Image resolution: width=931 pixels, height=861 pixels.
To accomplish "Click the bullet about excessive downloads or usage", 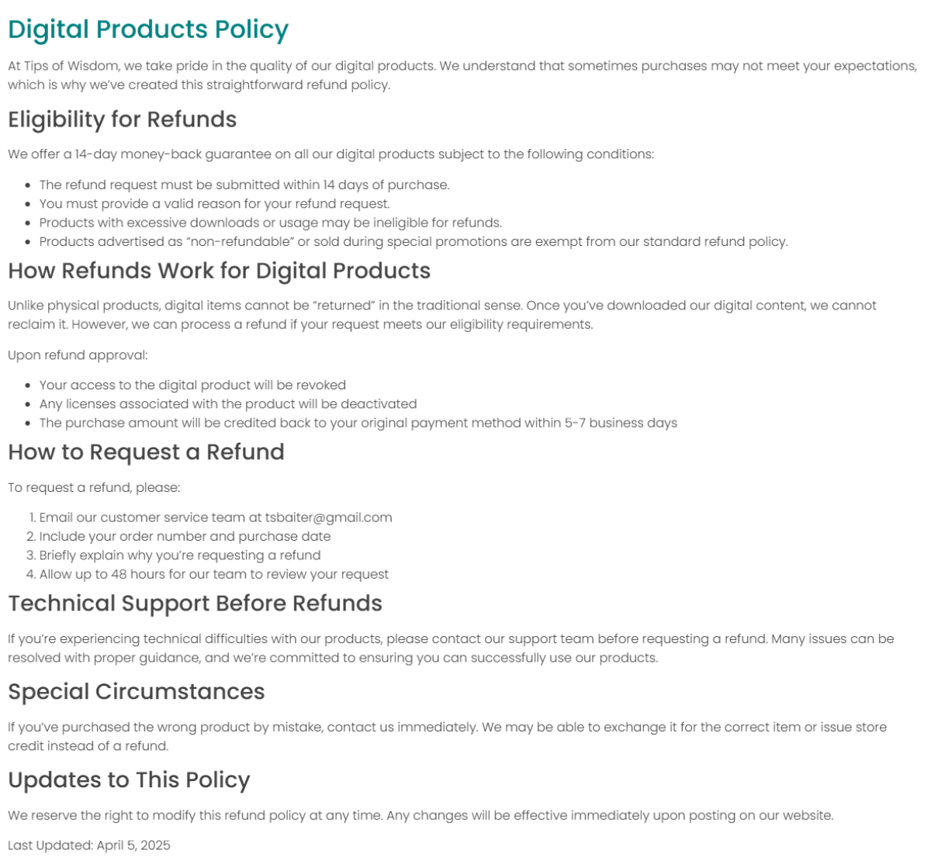I will 270,223.
